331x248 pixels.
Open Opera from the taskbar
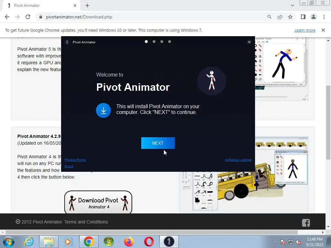[149, 242]
